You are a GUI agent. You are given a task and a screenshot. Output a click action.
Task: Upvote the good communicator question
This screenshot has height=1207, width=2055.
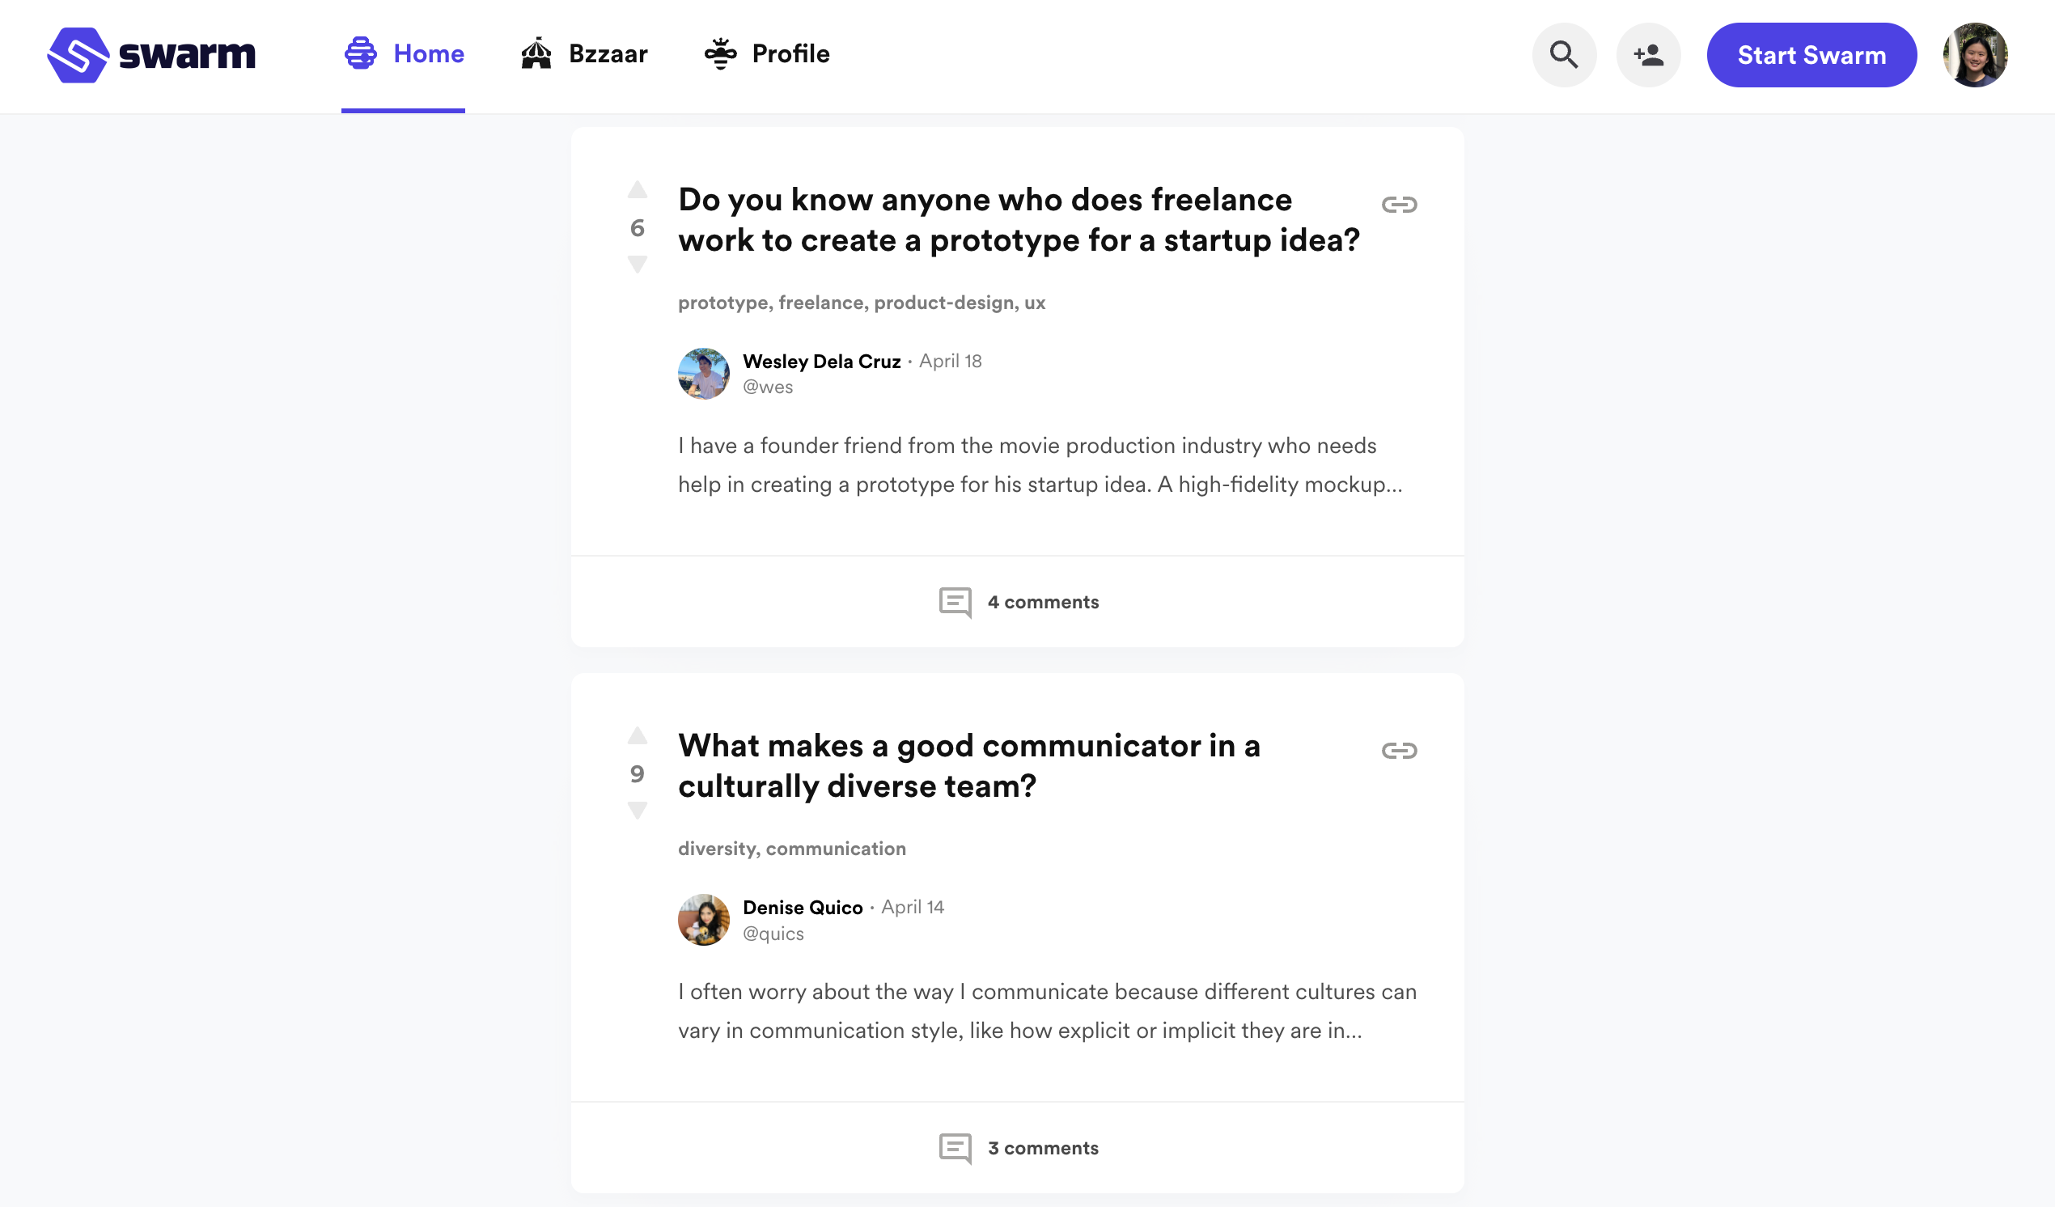pos(637,736)
